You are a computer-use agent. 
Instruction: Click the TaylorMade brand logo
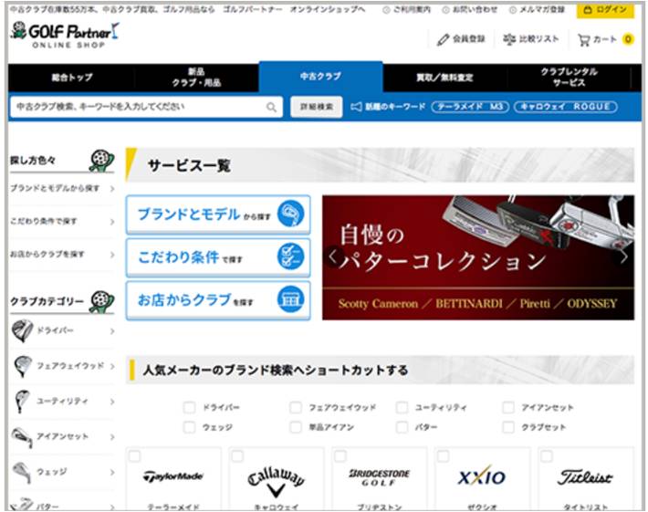coord(173,476)
